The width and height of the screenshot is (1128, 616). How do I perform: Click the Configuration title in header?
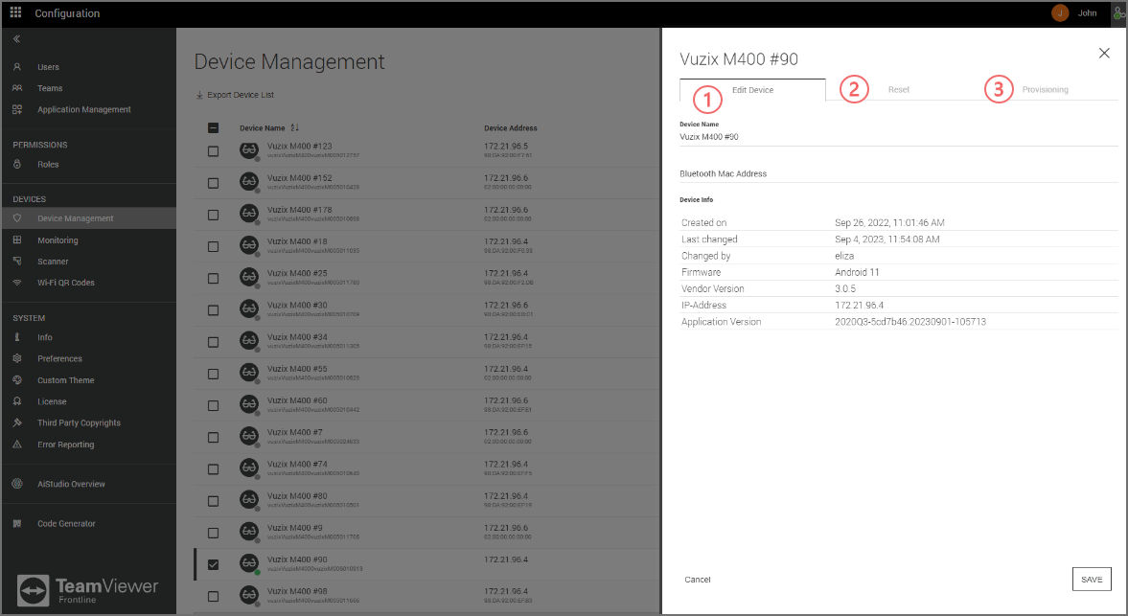tap(67, 13)
